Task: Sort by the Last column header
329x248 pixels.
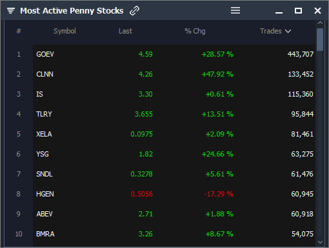Action: coord(125,31)
